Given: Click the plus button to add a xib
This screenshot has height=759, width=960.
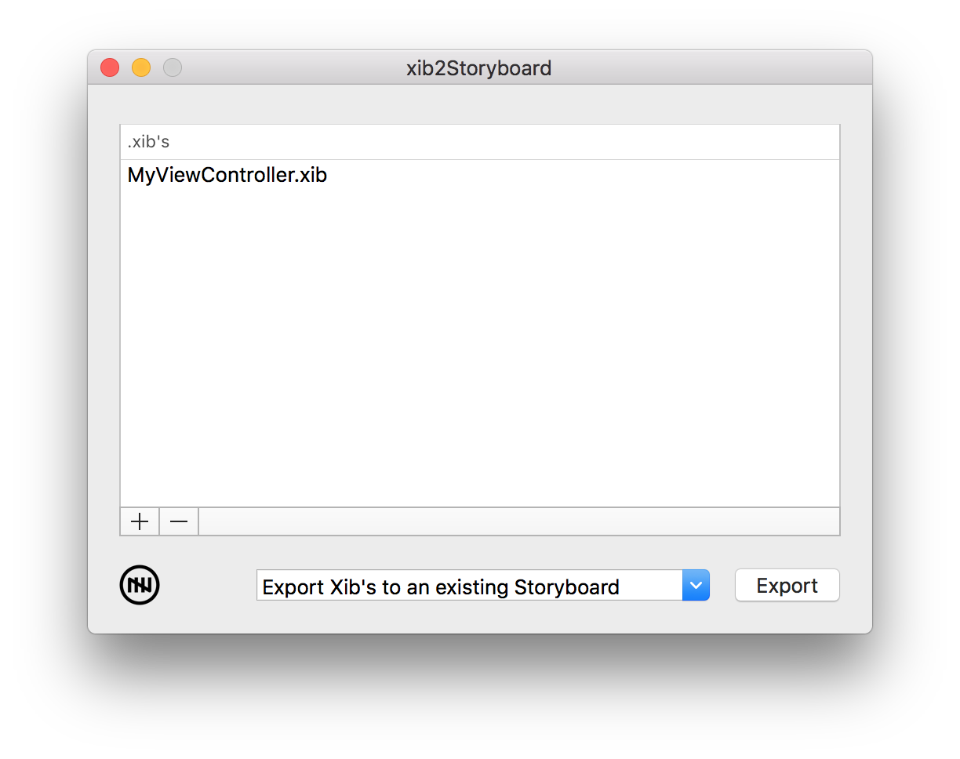Looking at the screenshot, I should coord(140,521).
